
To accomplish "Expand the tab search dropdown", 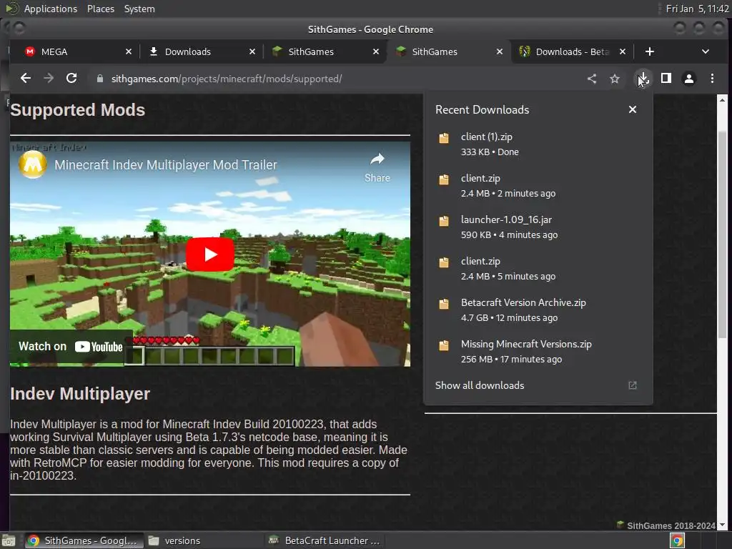I will tap(706, 51).
